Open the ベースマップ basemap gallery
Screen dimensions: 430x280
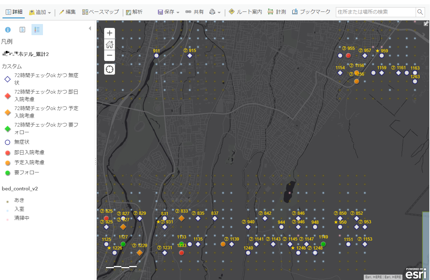point(101,12)
